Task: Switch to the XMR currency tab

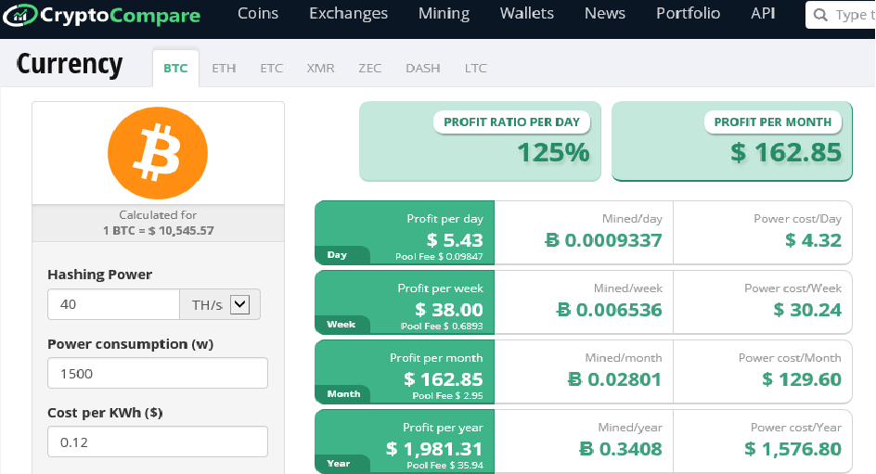Action: [321, 68]
